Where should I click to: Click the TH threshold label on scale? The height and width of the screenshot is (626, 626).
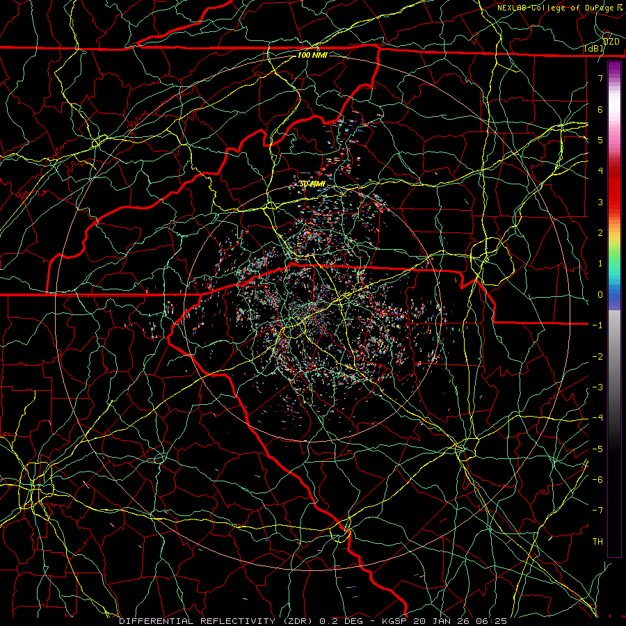coord(597,542)
